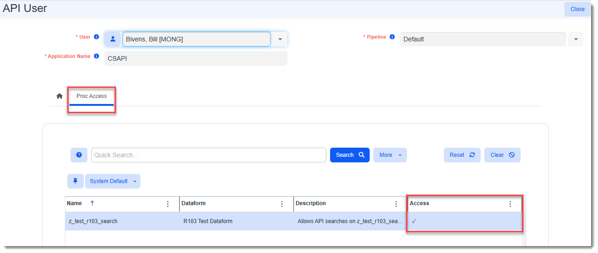Screen dimensions: 598x253
Task: Expand the User dropdown arrow
Action: [x=280, y=39]
